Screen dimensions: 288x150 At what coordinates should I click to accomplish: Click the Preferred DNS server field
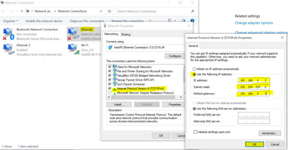coord(254,115)
